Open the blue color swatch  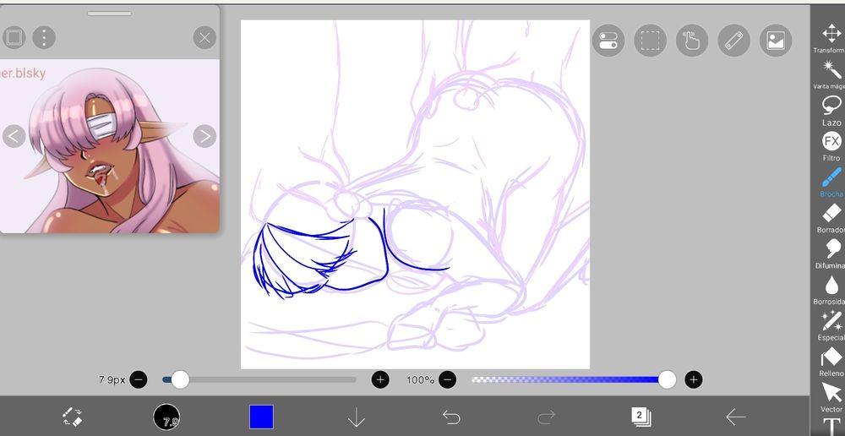261,417
